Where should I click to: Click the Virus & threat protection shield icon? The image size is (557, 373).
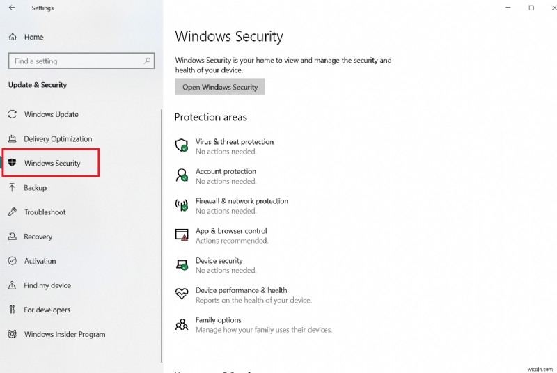(182, 145)
